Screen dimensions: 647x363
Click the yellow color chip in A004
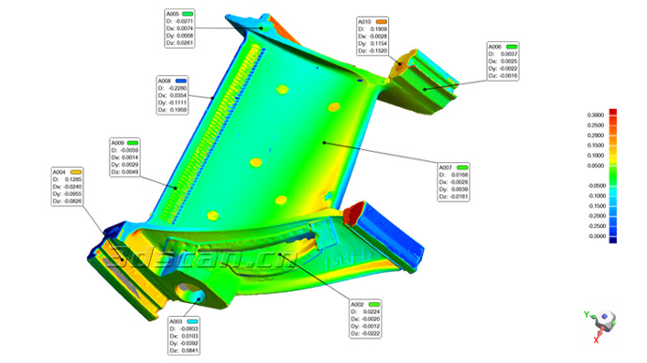[76, 172]
